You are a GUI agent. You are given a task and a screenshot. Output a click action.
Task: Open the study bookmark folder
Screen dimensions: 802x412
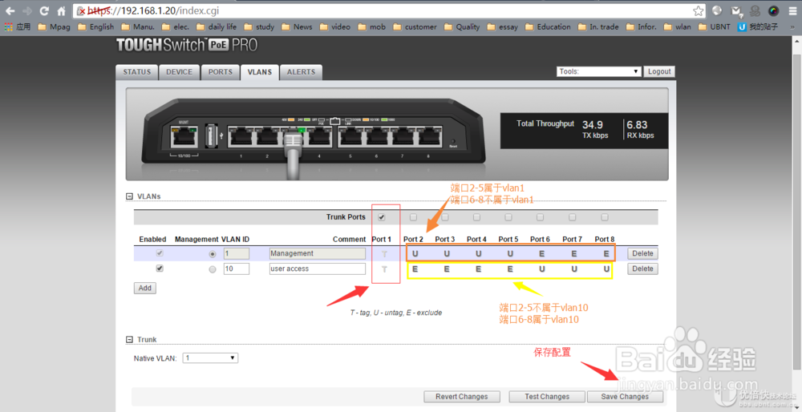pyautogui.click(x=259, y=26)
